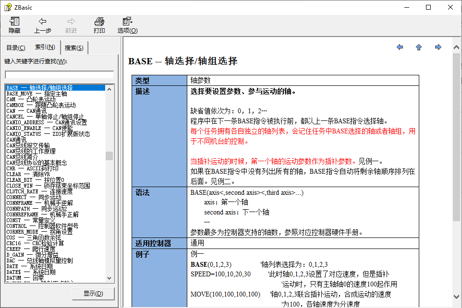
Task: Click the ZBasic title bar app icon
Action: pos(8,7)
